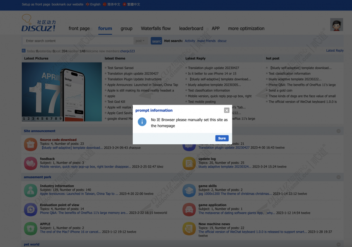Select slide 3 in Latest Pictures
Viewport: 352px width, 247px height.
click(33, 118)
